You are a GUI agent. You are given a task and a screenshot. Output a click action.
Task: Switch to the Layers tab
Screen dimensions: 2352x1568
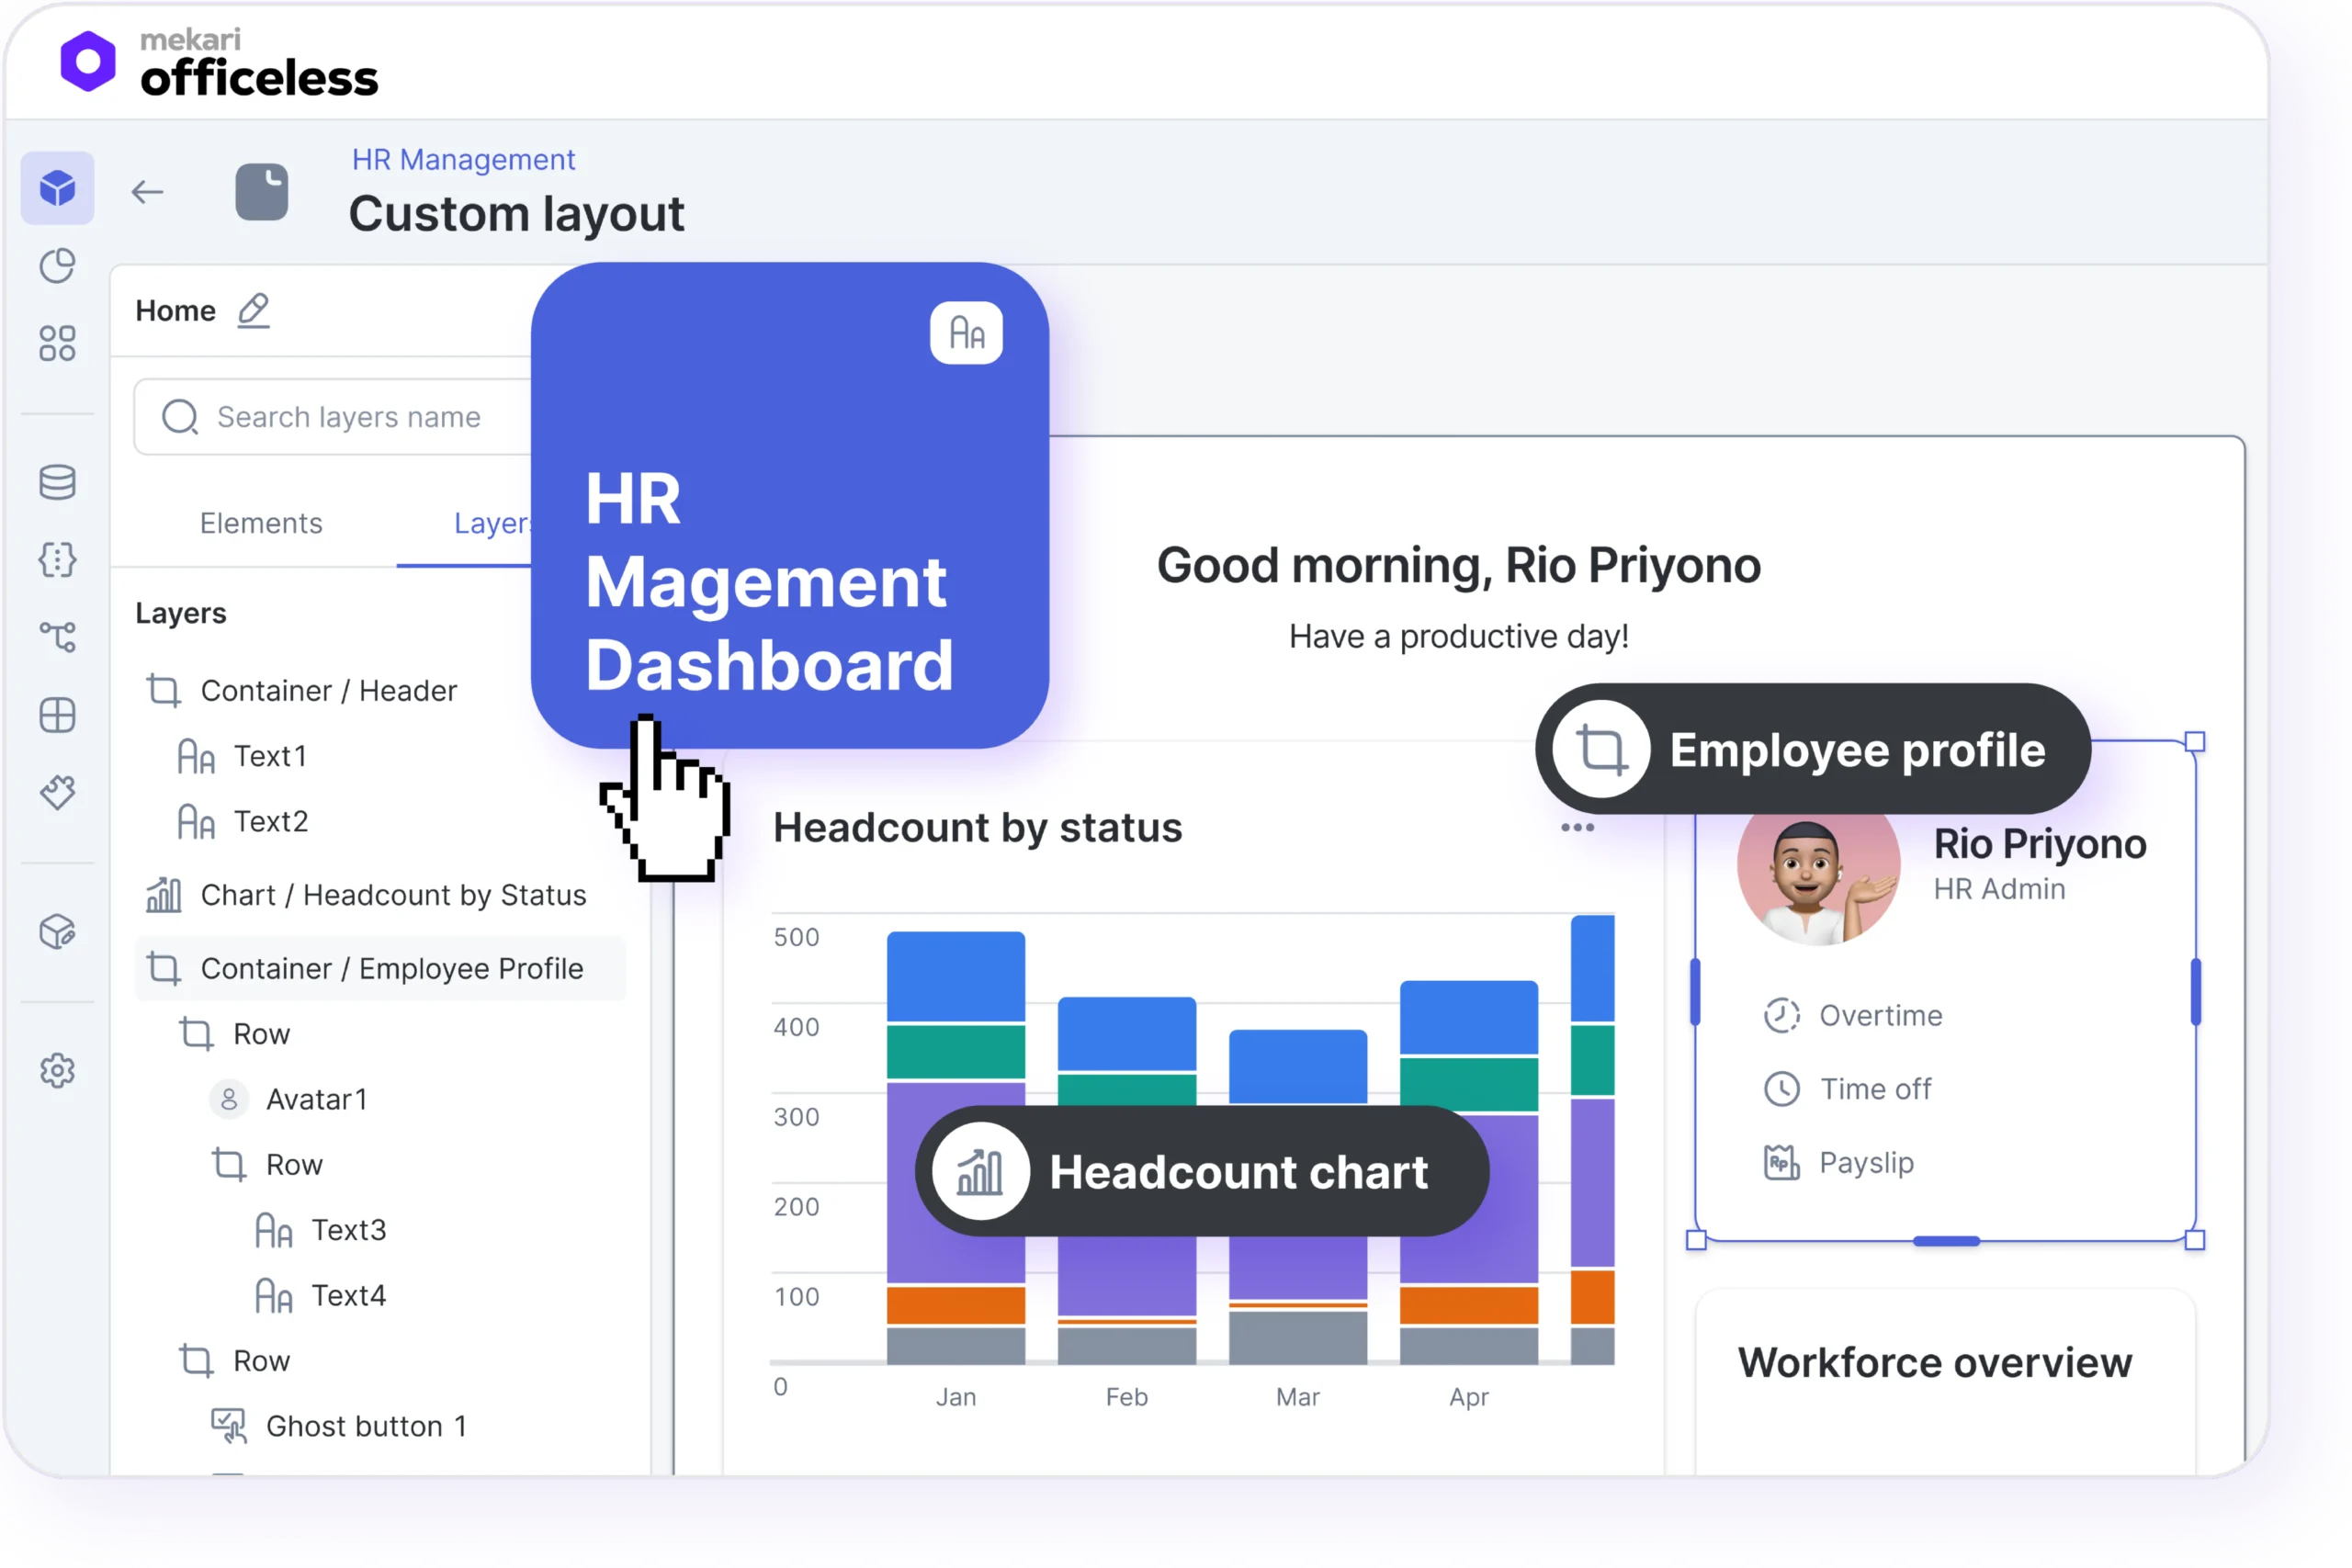(x=490, y=523)
